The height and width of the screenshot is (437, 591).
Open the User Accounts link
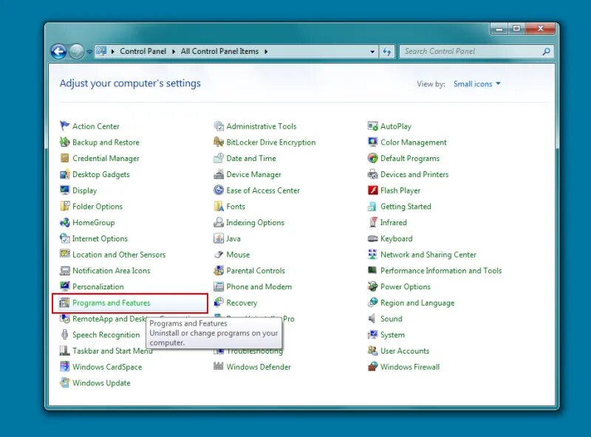coord(405,351)
